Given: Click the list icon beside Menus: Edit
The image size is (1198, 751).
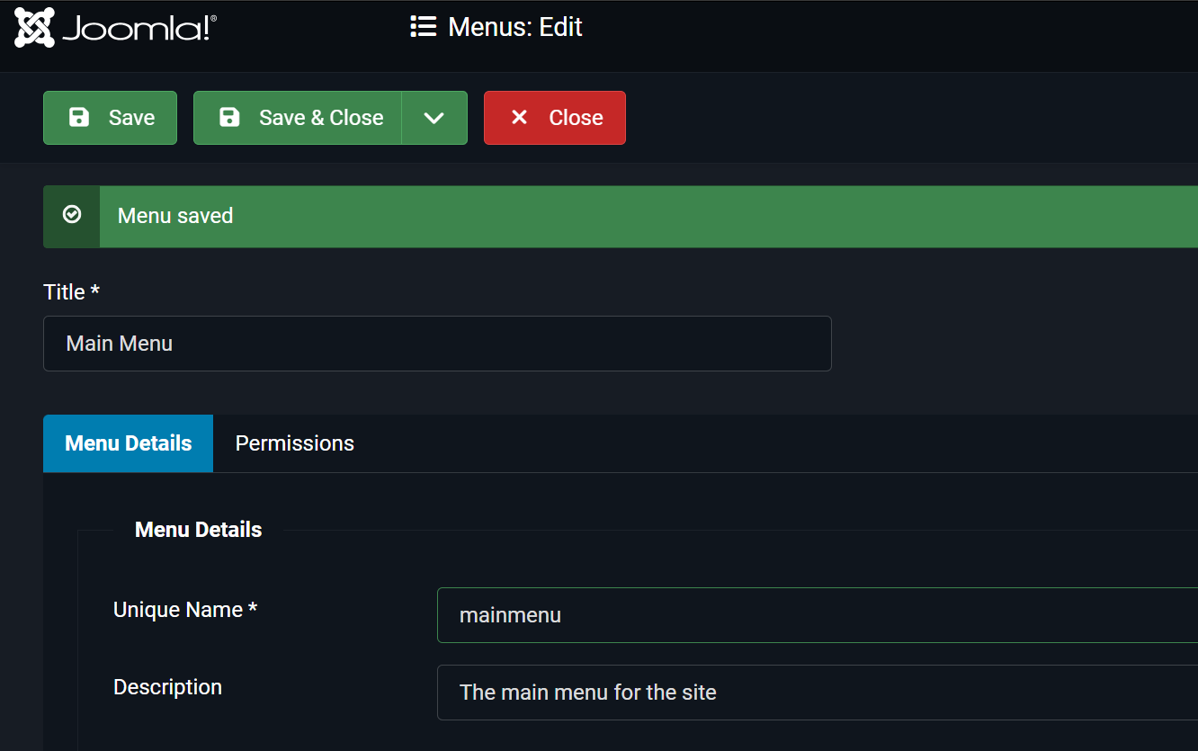Looking at the screenshot, I should [423, 27].
